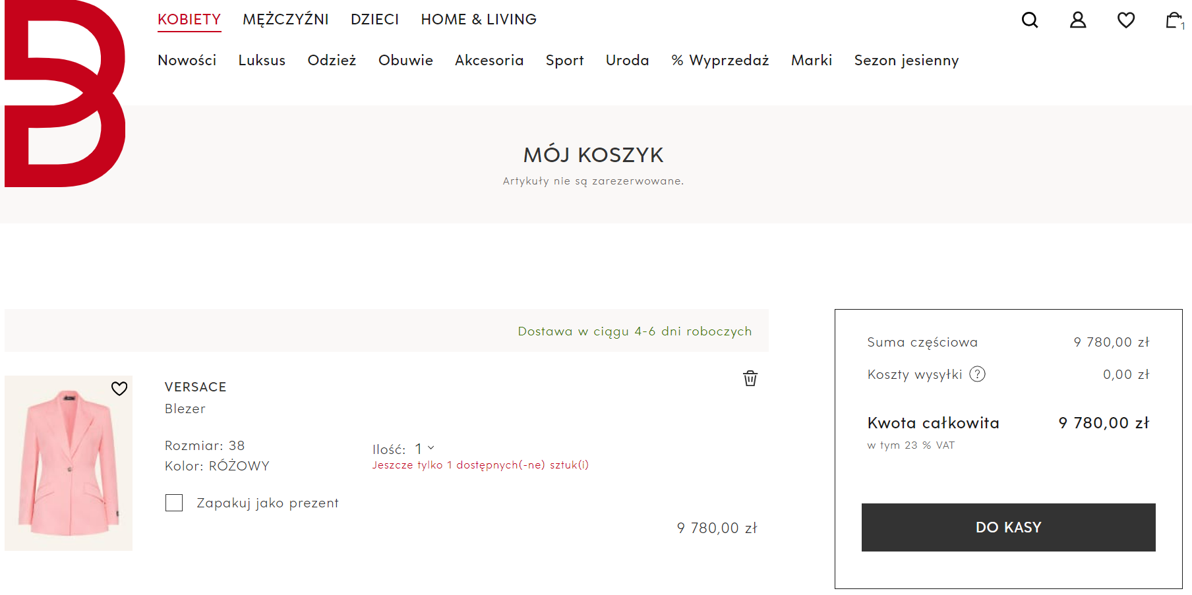Screen dimensions: 1192x595
Task: Open the user account icon
Action: [x=1078, y=20]
